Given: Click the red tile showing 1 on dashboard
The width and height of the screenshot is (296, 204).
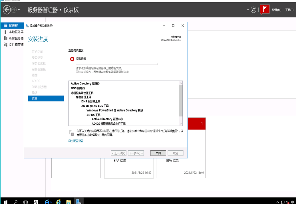Looking at the screenshot, I should click(x=196, y=124).
